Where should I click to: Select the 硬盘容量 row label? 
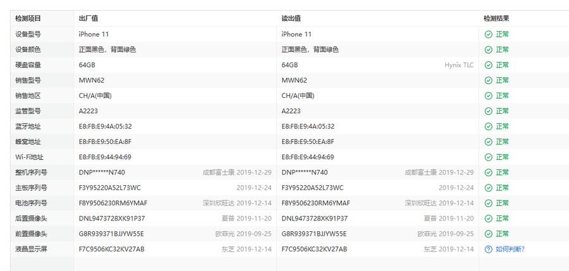click(x=28, y=65)
